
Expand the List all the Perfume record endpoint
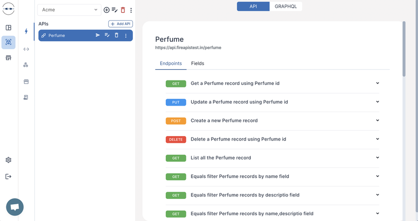pyautogui.click(x=272, y=158)
